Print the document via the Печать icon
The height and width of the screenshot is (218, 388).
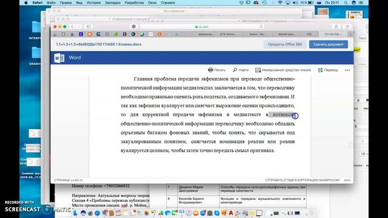217,70
